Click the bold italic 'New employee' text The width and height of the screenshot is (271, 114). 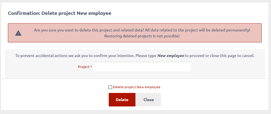tap(171, 56)
